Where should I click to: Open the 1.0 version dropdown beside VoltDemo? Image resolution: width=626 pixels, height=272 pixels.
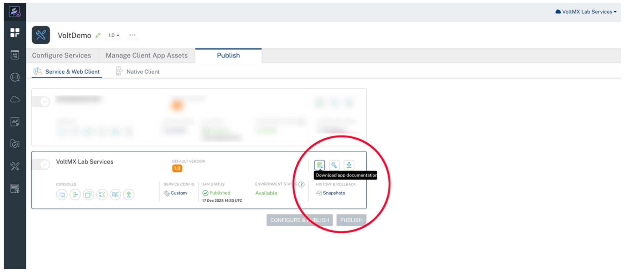click(x=114, y=35)
